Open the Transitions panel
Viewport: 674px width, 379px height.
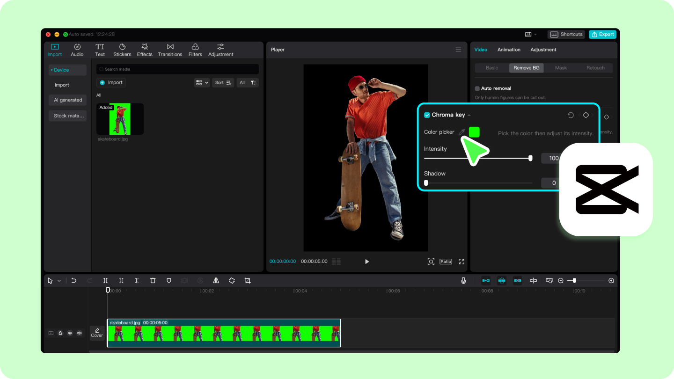[170, 50]
